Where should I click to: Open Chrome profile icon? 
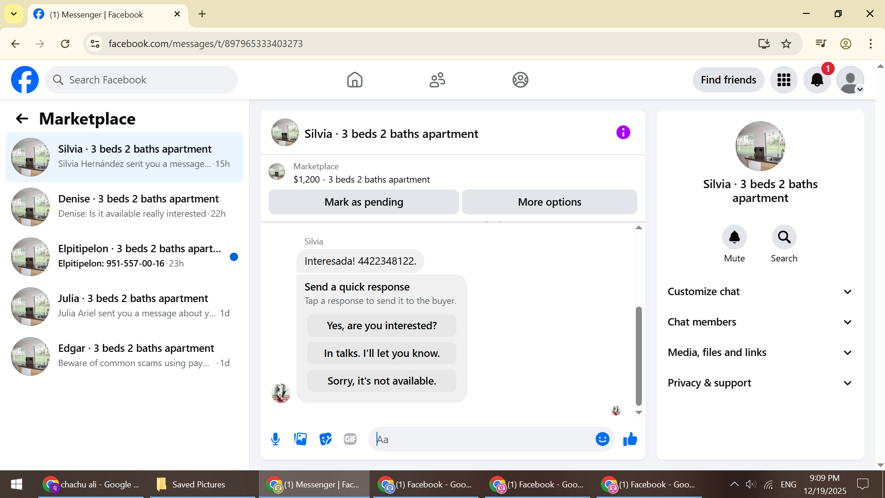pyautogui.click(x=845, y=44)
